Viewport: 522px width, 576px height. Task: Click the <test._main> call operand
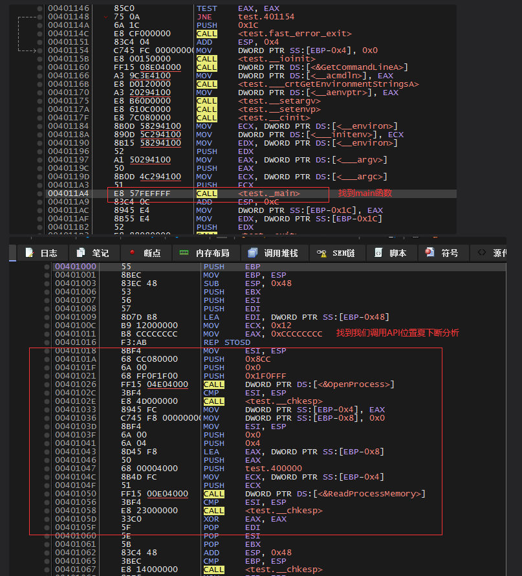tap(269, 194)
